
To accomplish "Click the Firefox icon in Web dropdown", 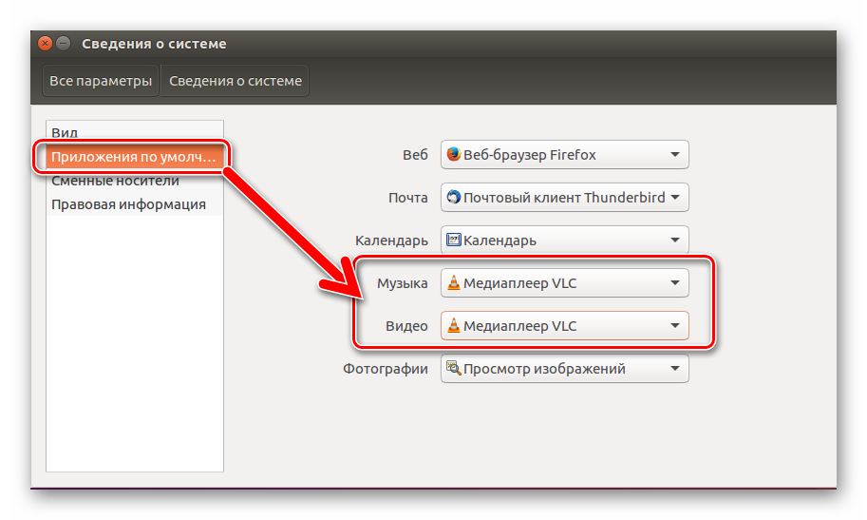I will pyautogui.click(x=453, y=154).
